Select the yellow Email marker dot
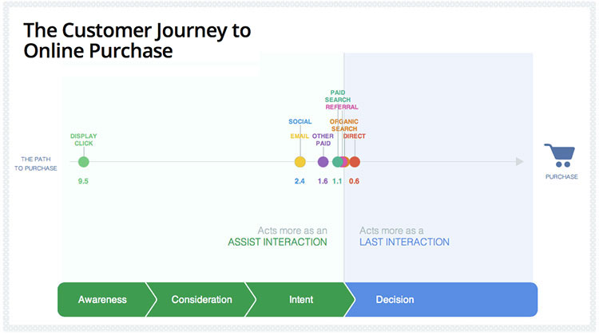 click(x=299, y=162)
